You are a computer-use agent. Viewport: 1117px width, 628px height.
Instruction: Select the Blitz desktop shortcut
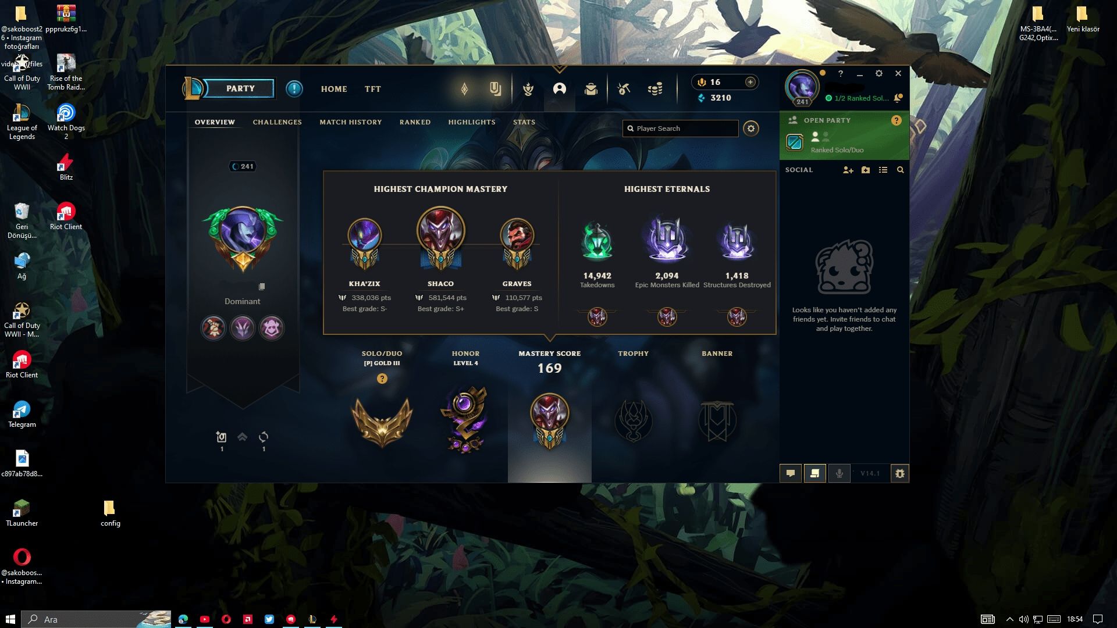(66, 167)
